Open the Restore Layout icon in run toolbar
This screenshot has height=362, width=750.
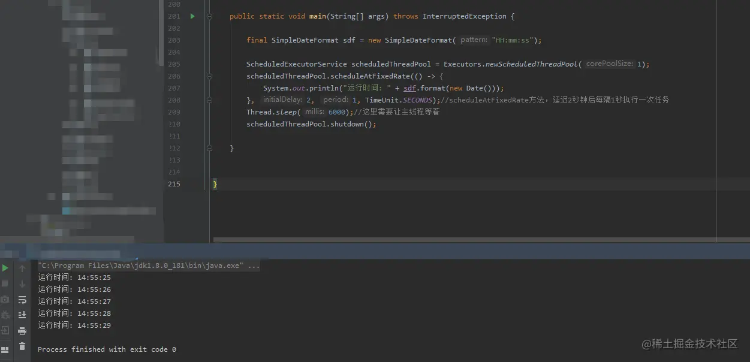pyautogui.click(x=5, y=349)
